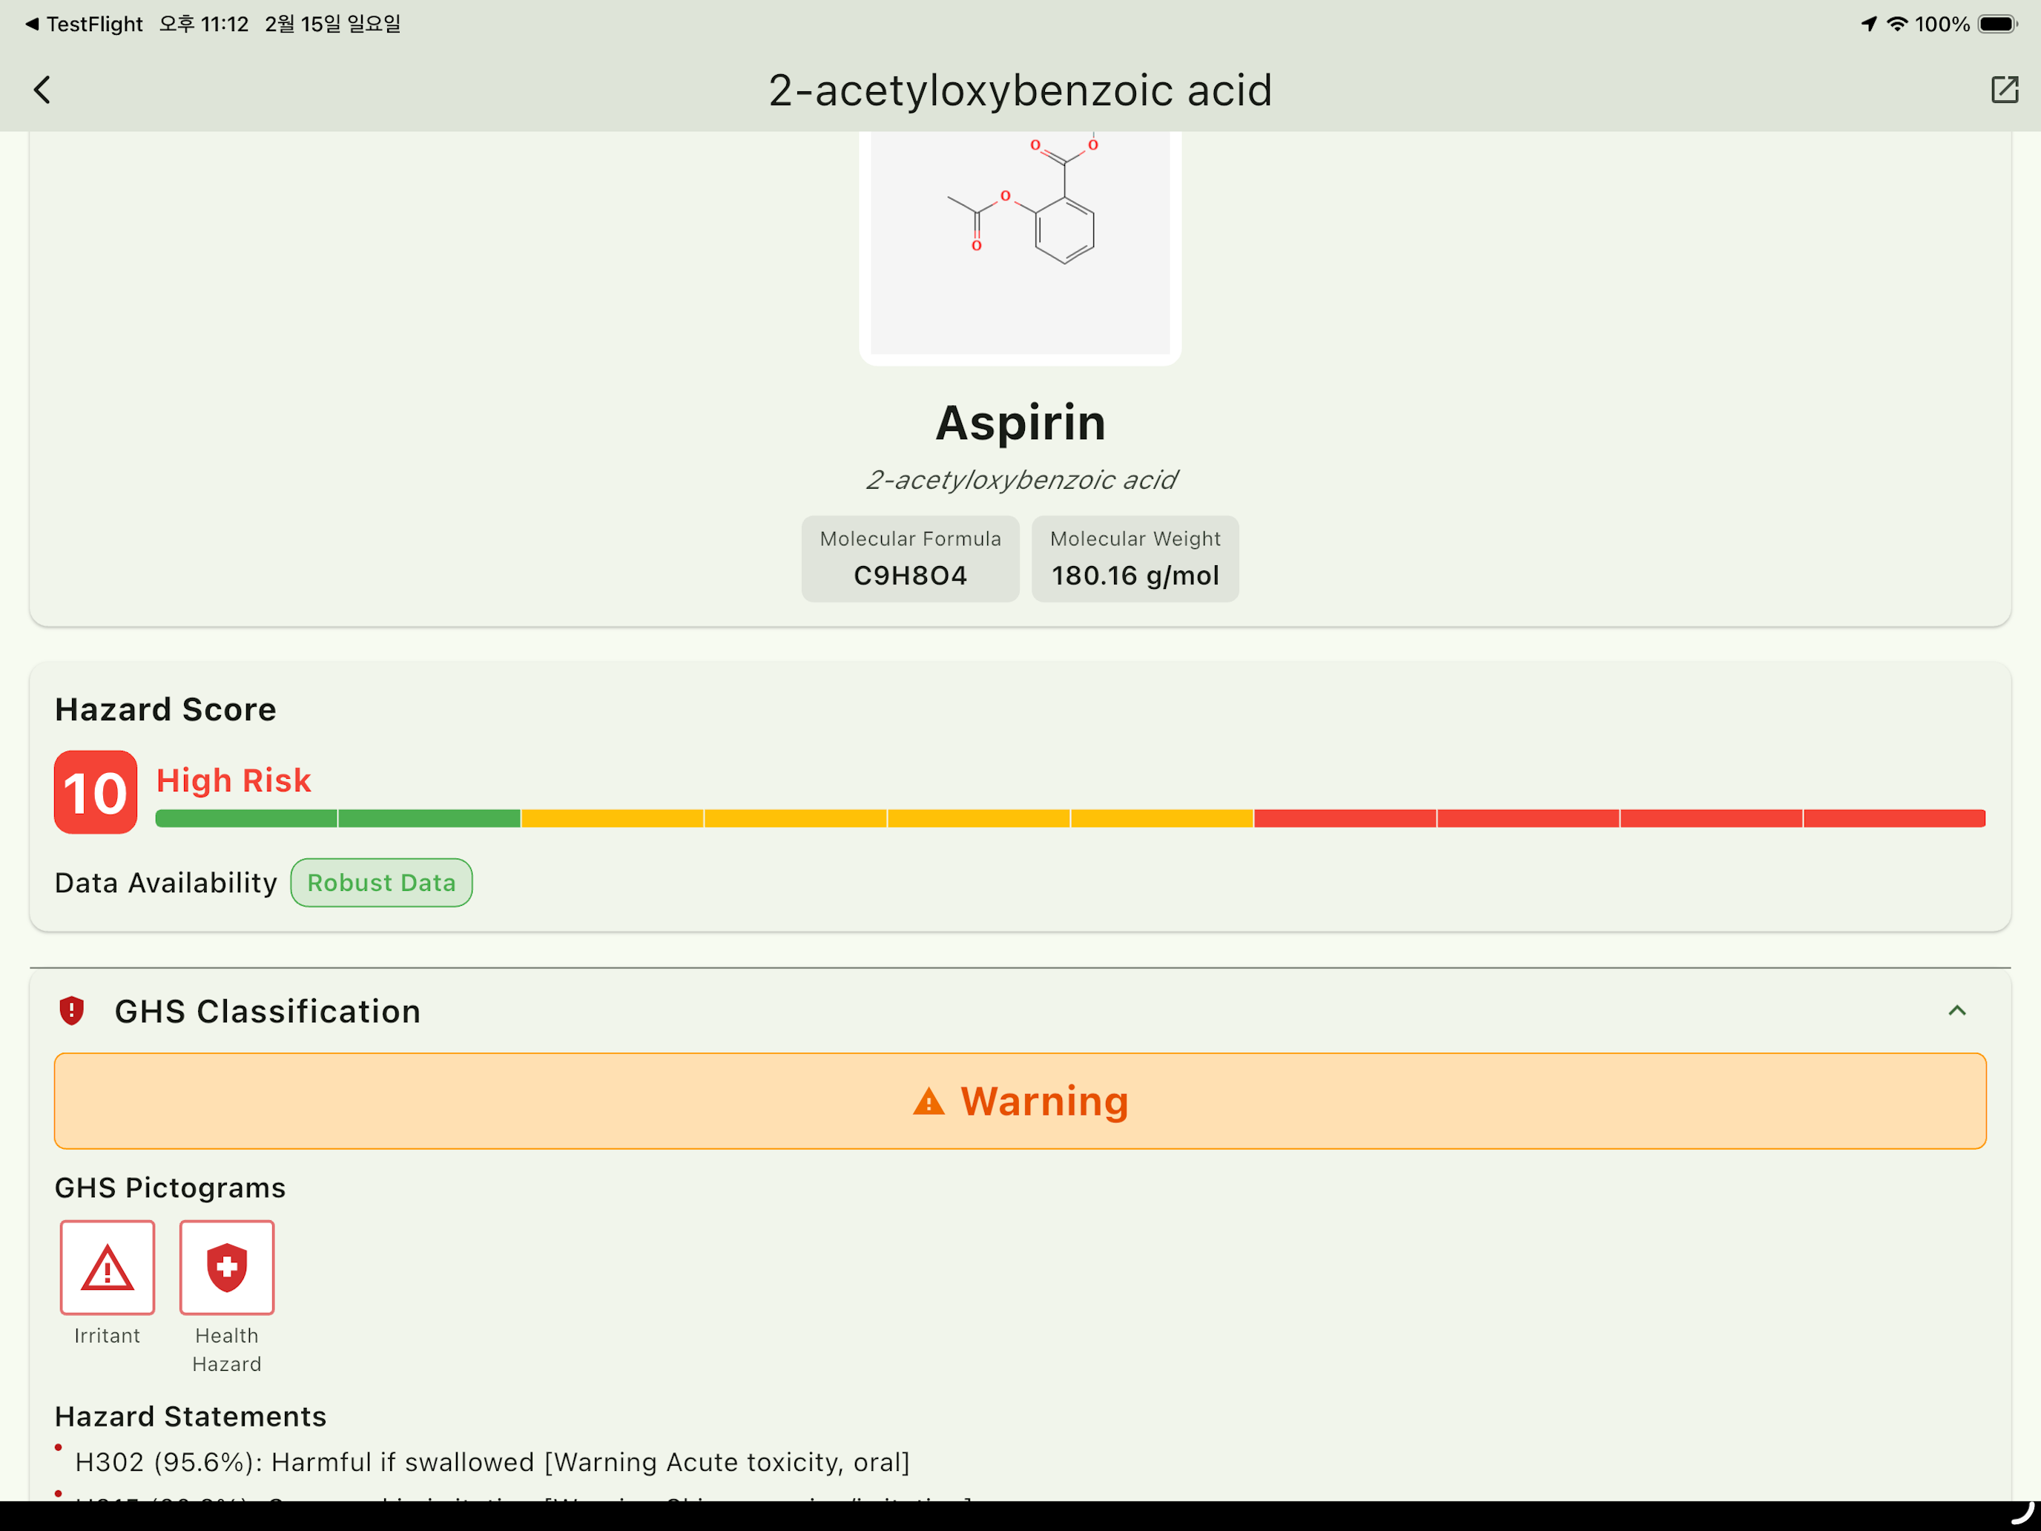
Task: Tap the Molecular Formula C9H8O4 chip
Action: (x=911, y=559)
